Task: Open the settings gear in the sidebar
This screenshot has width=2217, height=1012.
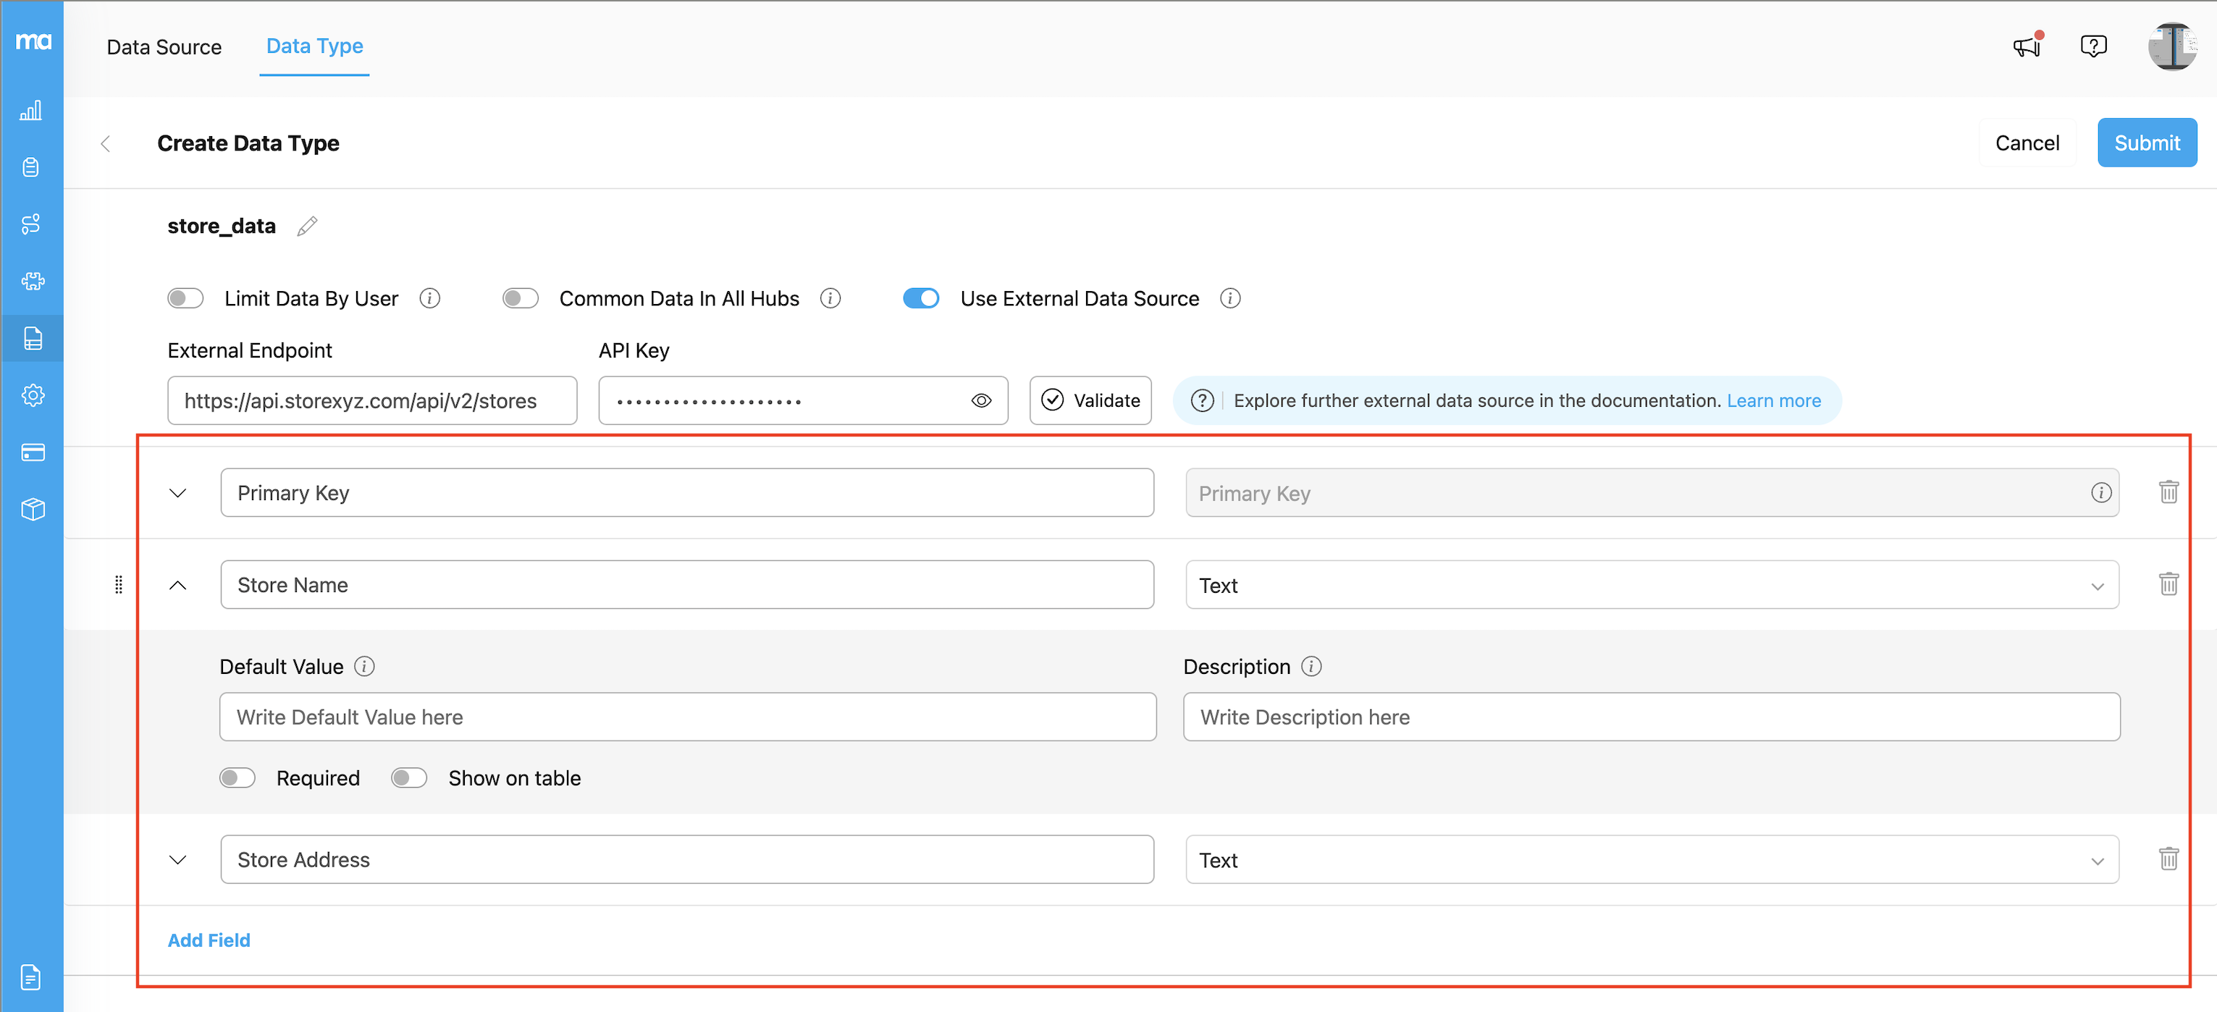Action: tap(32, 395)
